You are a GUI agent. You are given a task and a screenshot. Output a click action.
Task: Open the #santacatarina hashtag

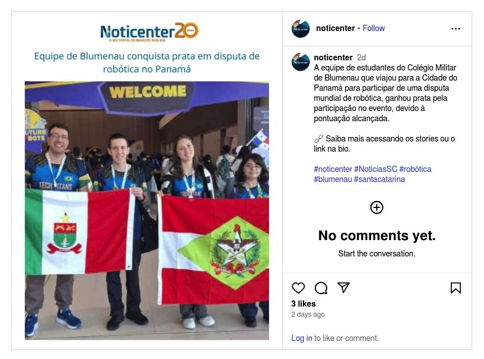[x=380, y=179]
